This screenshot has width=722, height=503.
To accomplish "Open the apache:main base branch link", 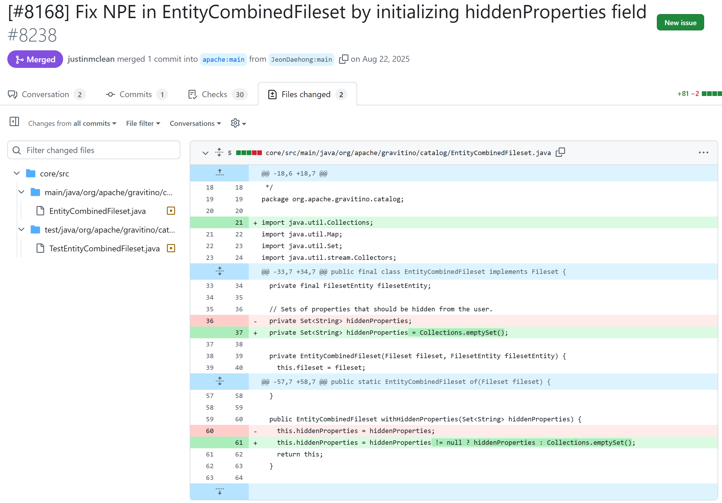I will (223, 59).
